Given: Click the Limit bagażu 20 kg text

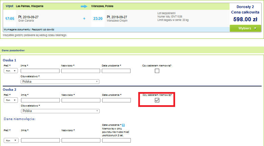Looking at the screenshot, I should click(173, 20).
